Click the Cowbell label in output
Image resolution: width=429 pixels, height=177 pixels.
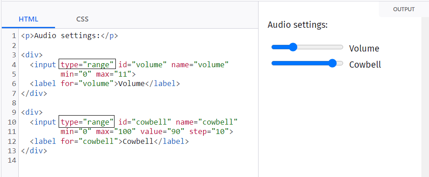tap(365, 65)
